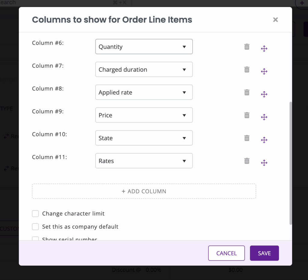
Task: Click the Add Column button
Action: click(x=144, y=191)
